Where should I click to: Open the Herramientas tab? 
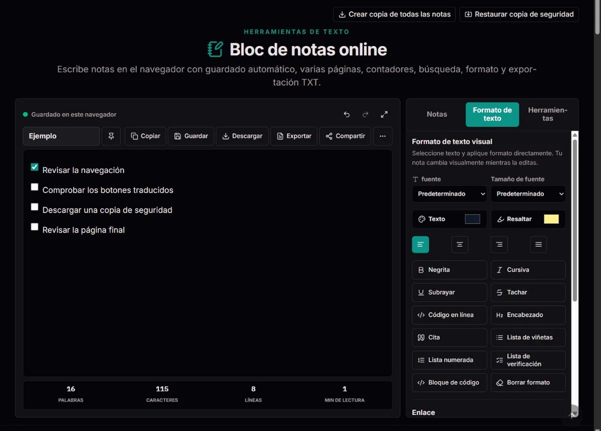point(547,114)
